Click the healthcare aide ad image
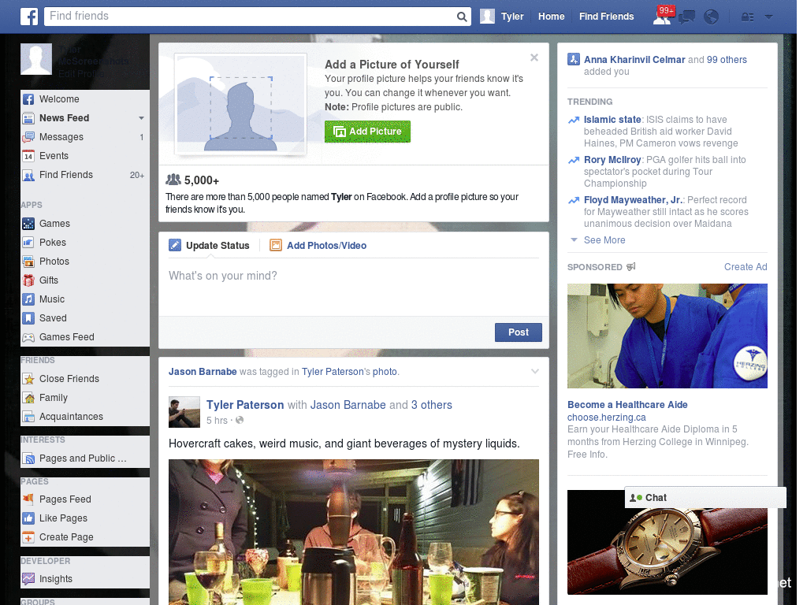807x605 pixels. (x=667, y=336)
